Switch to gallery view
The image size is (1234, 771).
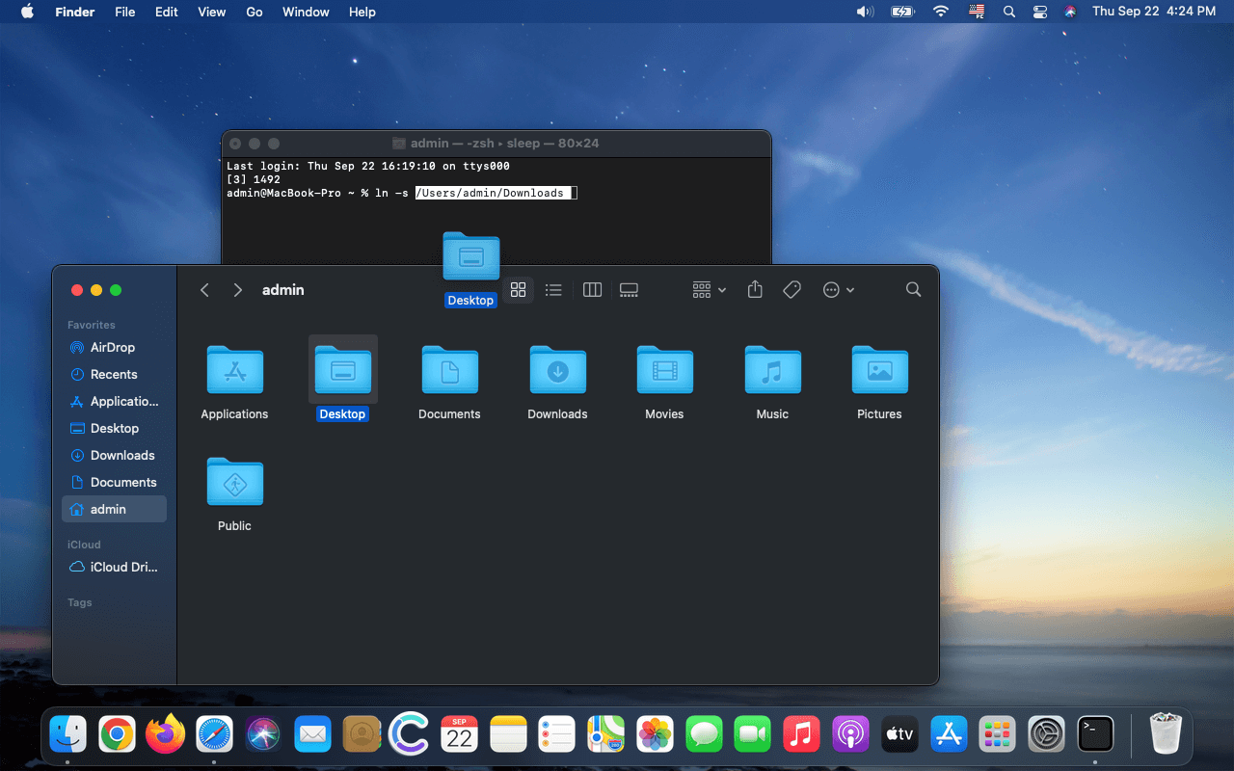[629, 289]
